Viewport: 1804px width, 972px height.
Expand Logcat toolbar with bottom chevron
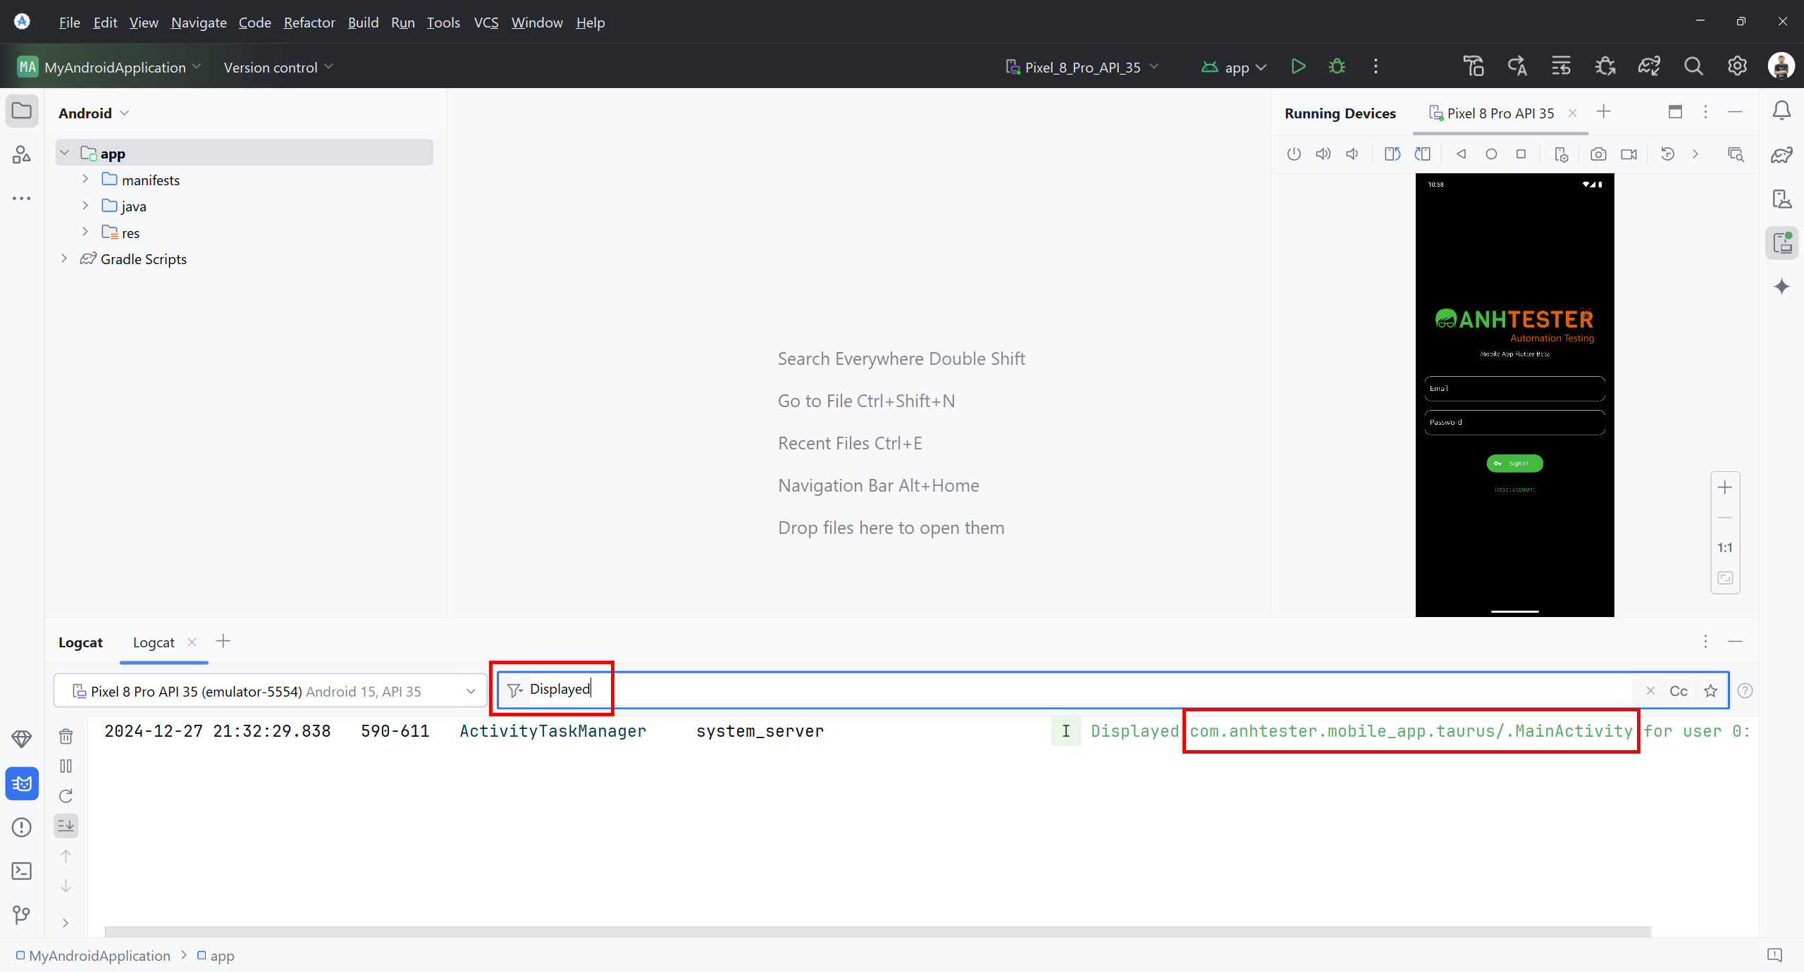(x=66, y=923)
